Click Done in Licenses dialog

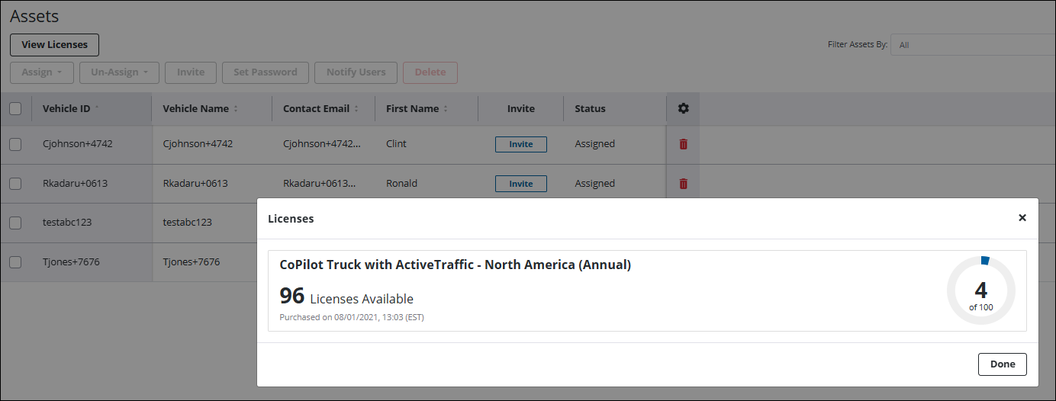point(1002,364)
